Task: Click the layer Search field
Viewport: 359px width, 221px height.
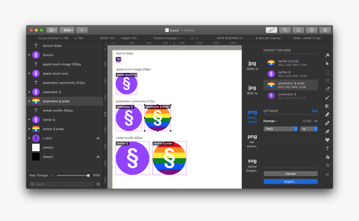Action: (62, 184)
